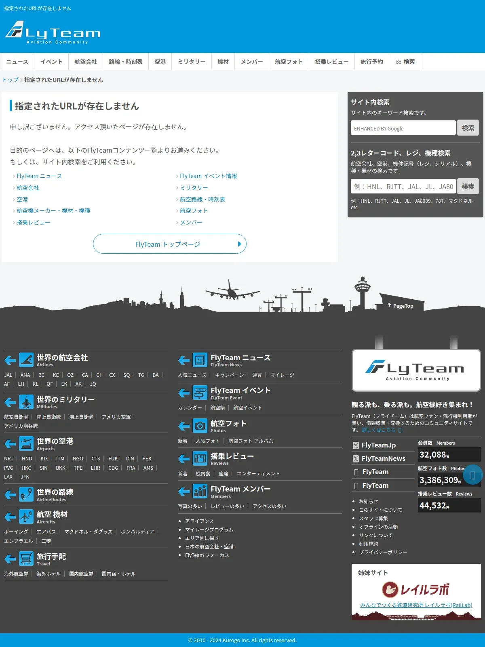Viewport: 485px width, 647px height.
Task: Open the FlyTeam ニュース content link
Action: pos(39,176)
